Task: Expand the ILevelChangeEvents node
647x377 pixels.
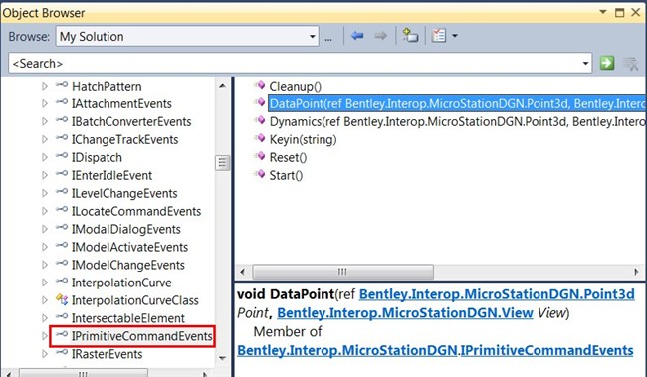Action: point(45,193)
